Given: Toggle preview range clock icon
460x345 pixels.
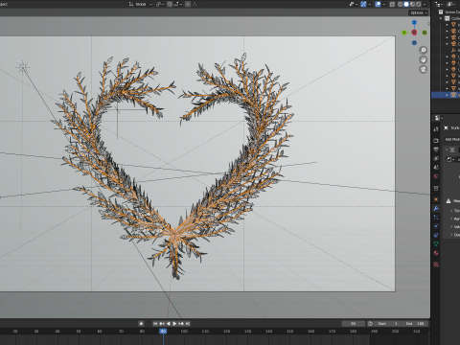Looking at the screenshot, I should tap(370, 324).
